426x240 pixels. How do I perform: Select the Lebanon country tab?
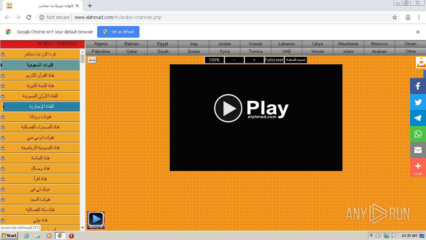287,44
